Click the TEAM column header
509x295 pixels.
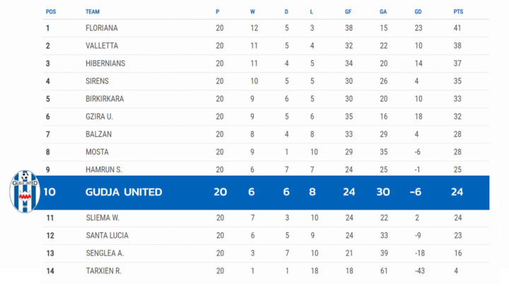tap(93, 12)
